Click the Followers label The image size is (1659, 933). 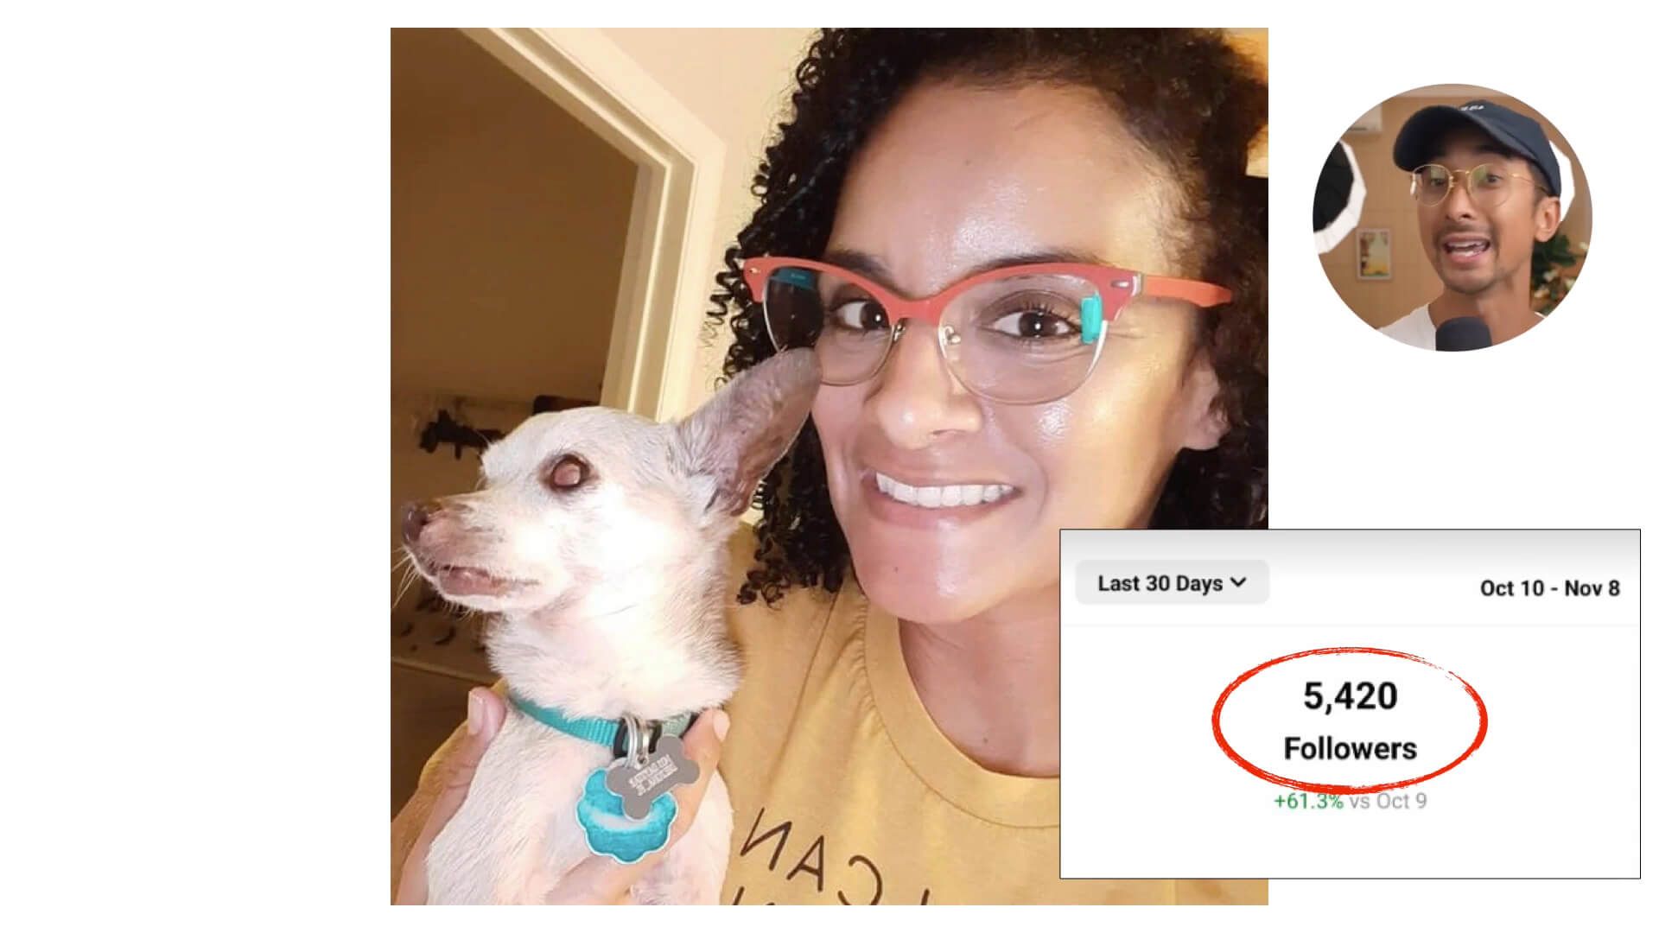(1350, 748)
